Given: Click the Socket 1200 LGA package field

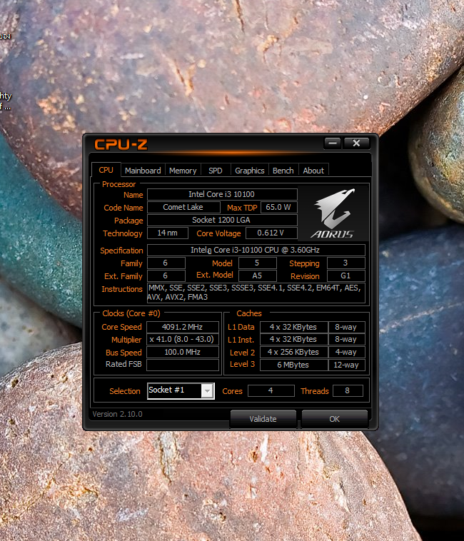Looking at the screenshot, I should 222,220.
